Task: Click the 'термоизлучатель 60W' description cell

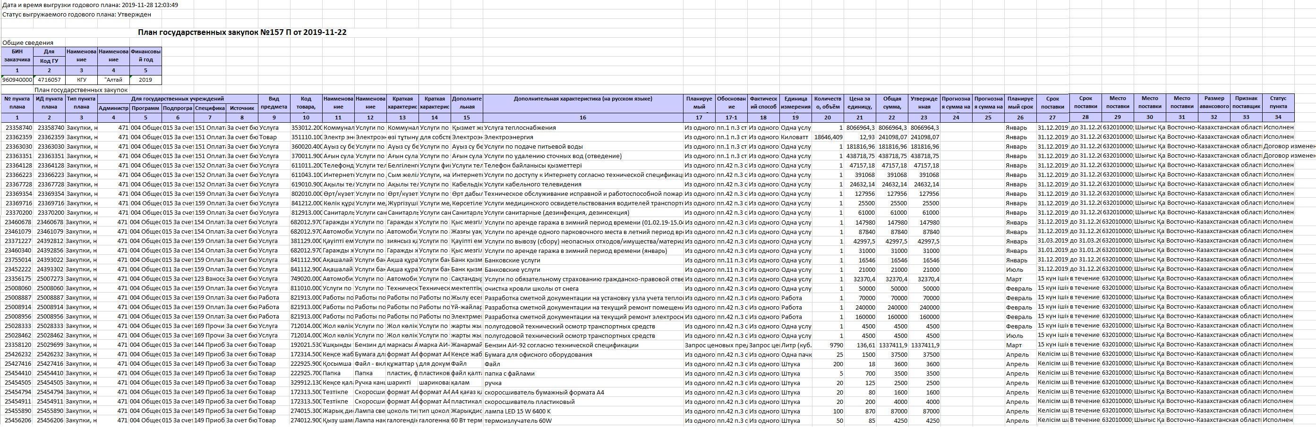Action: click(583, 420)
